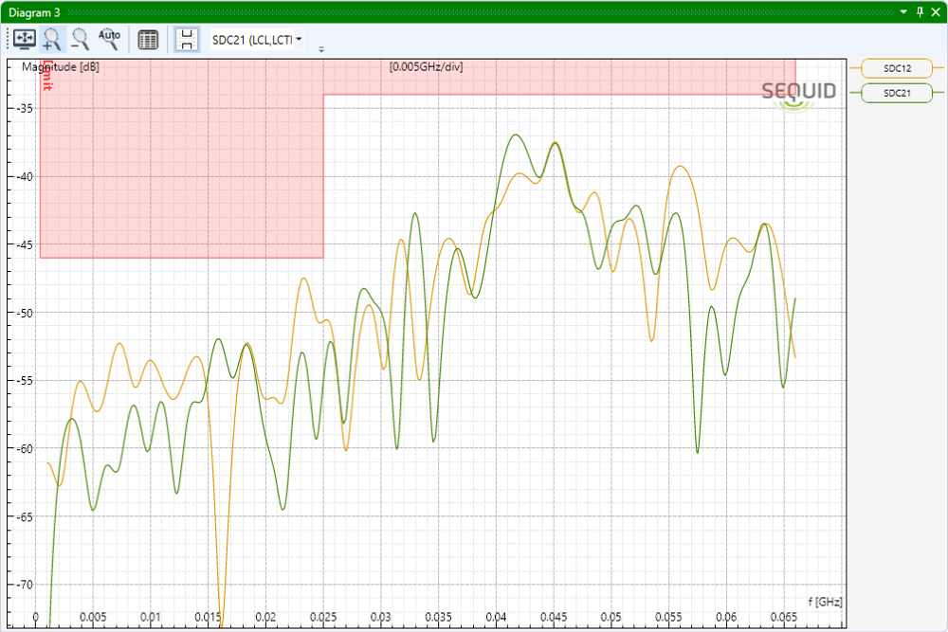Image resolution: width=948 pixels, height=632 pixels.
Task: Close the Diagram 3 panel
Action: pos(936,12)
